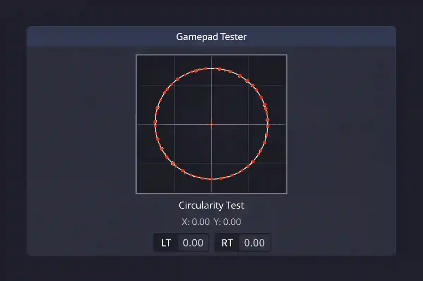The width and height of the screenshot is (423, 281).
Task: Click the Y: 0.00 readout
Action: [228, 222]
